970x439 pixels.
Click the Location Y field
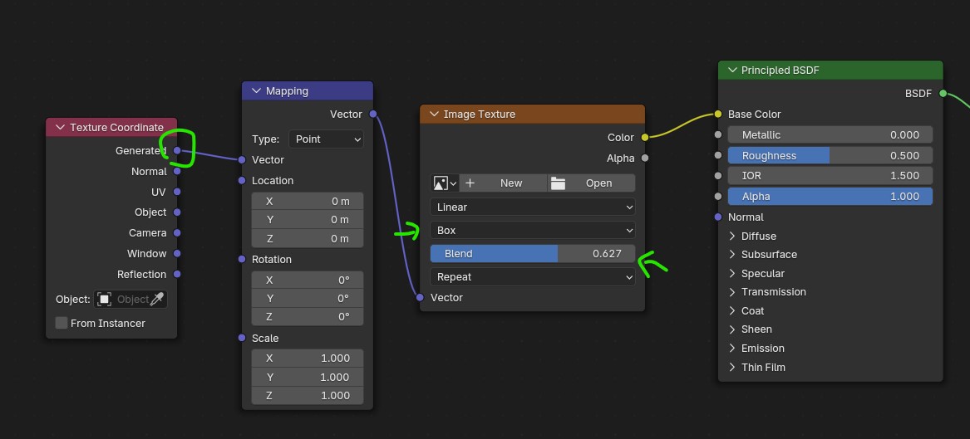coord(308,220)
